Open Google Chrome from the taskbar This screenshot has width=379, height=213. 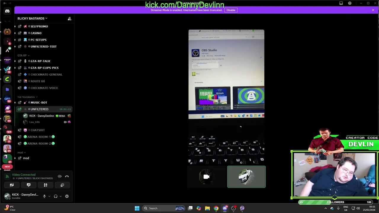coord(216,208)
